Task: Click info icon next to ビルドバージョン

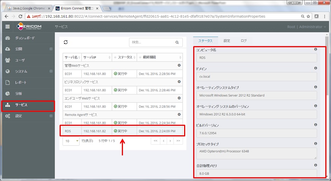Action: pyautogui.click(x=315, y=125)
